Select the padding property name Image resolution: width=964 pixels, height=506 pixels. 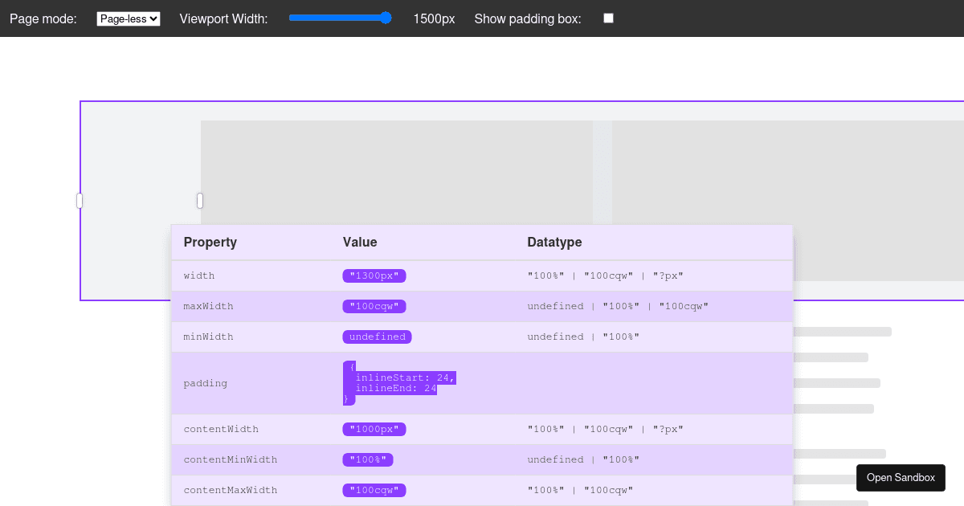coord(206,383)
